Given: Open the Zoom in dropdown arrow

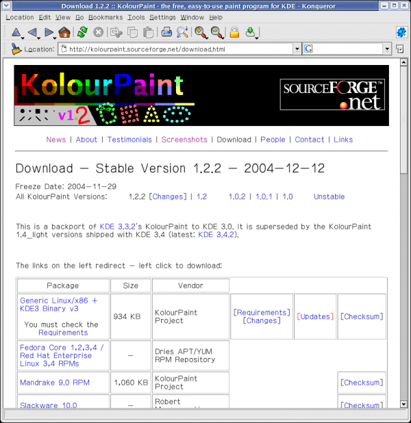Looking at the screenshot, I should pyautogui.click(x=207, y=38).
